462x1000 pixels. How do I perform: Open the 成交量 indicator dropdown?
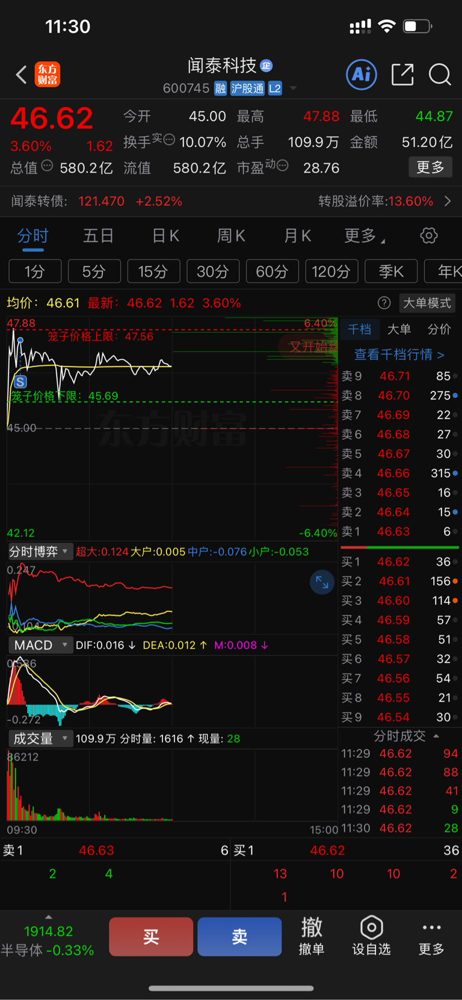coord(40,738)
